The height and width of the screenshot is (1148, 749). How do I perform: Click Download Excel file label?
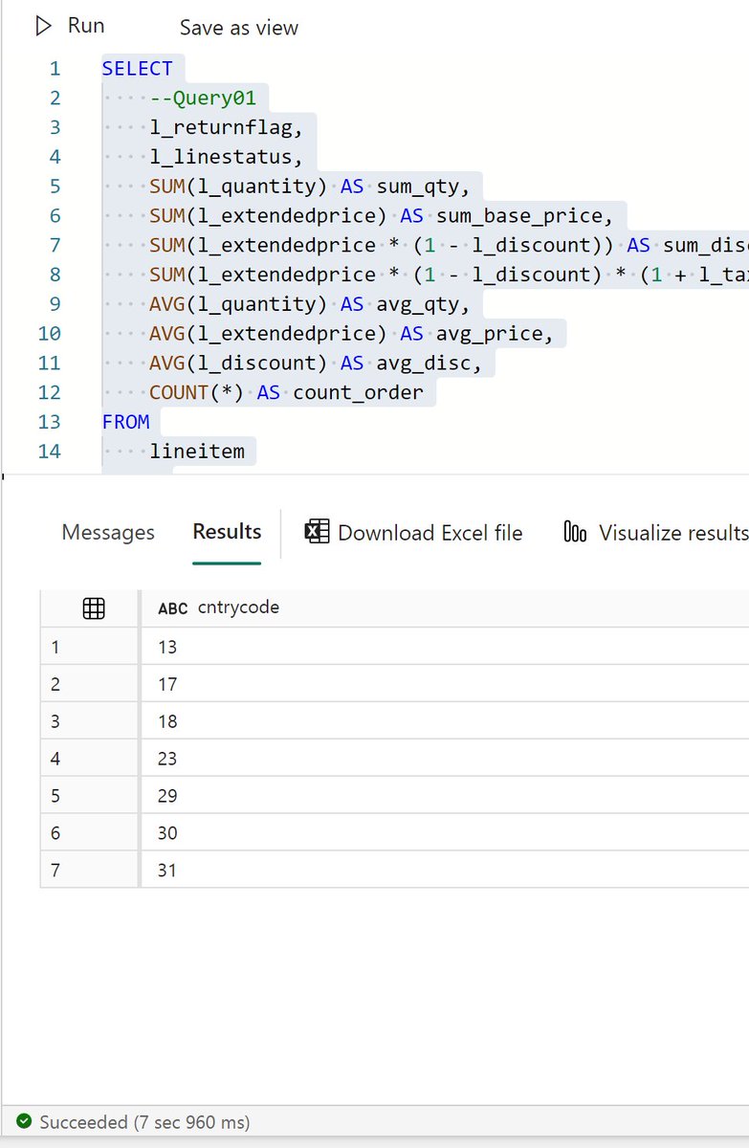[430, 533]
